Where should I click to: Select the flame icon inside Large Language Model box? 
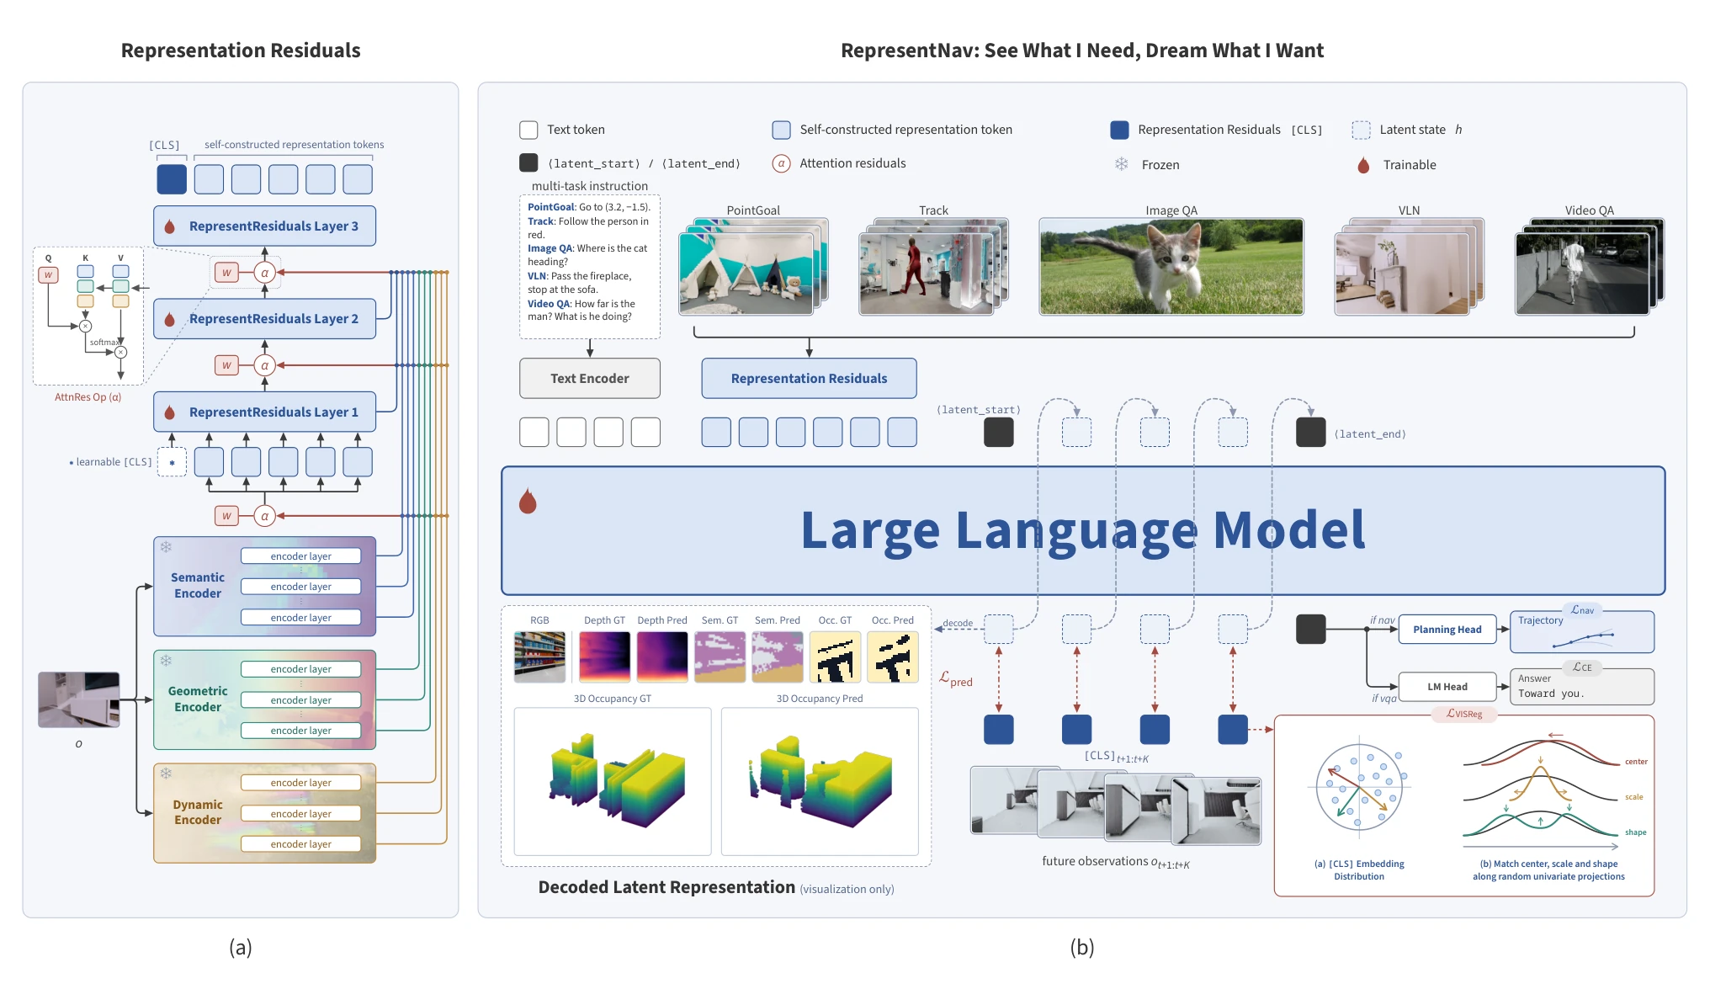pyautogui.click(x=528, y=501)
